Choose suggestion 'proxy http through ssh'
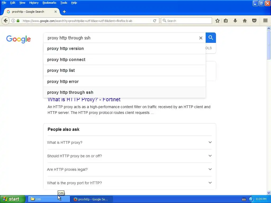Screen dimensions: 271x203 [x=124, y=92]
